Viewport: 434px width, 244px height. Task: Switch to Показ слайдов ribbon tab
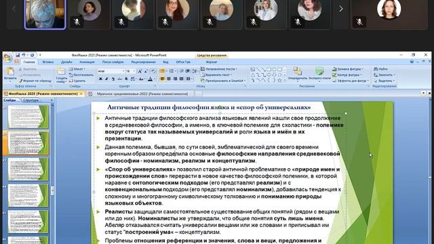[x=113, y=62]
